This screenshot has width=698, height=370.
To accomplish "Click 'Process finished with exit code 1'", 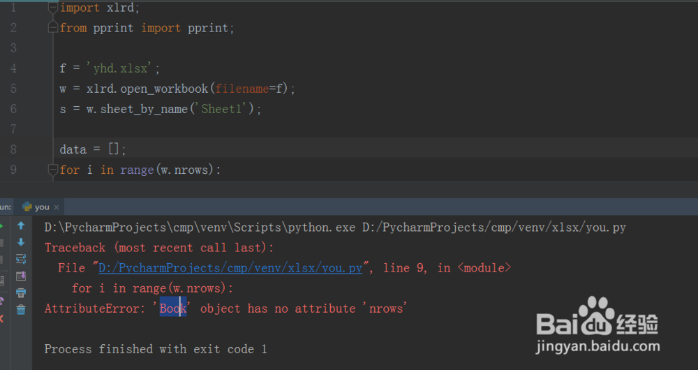I will [156, 349].
